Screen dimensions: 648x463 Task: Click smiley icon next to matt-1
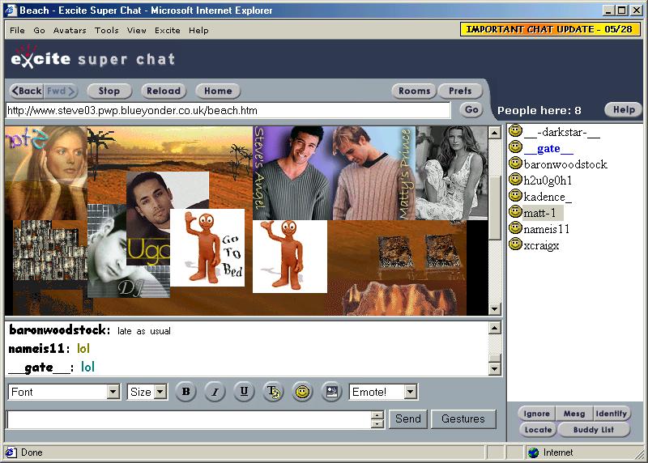515,212
